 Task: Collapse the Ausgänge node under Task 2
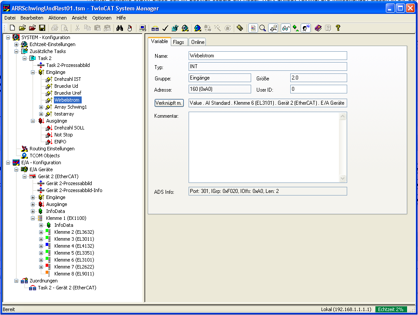(33, 121)
